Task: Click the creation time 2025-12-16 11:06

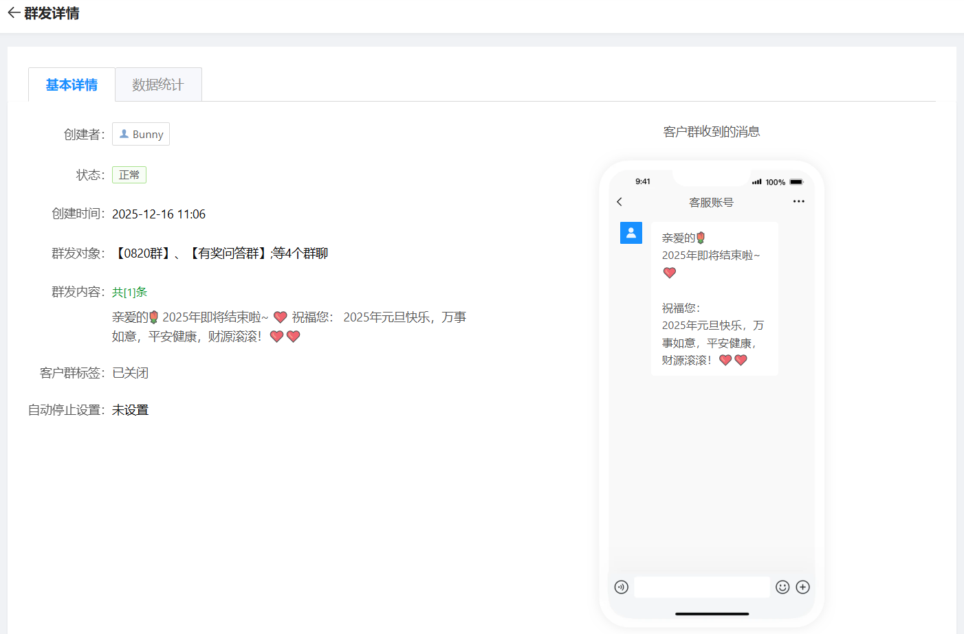Action: (159, 214)
